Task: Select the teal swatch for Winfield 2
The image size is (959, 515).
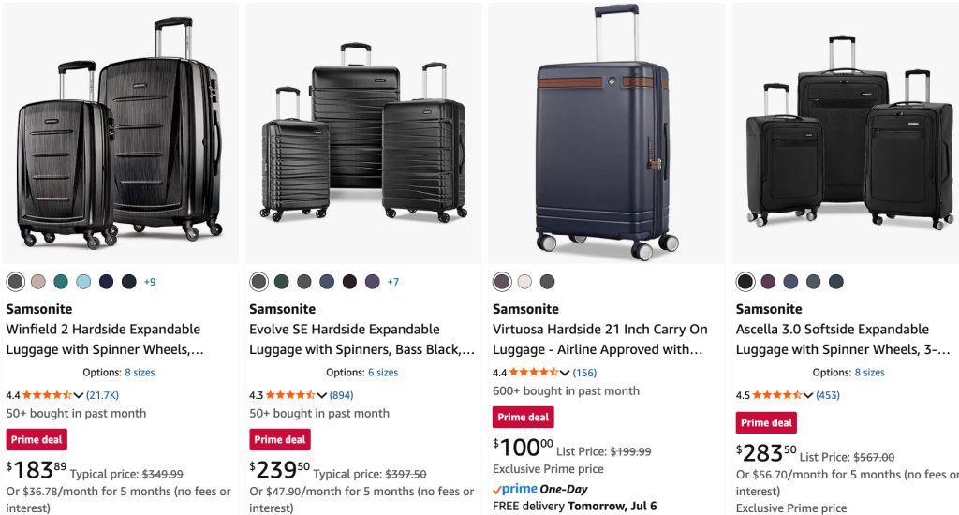Action: point(61,282)
